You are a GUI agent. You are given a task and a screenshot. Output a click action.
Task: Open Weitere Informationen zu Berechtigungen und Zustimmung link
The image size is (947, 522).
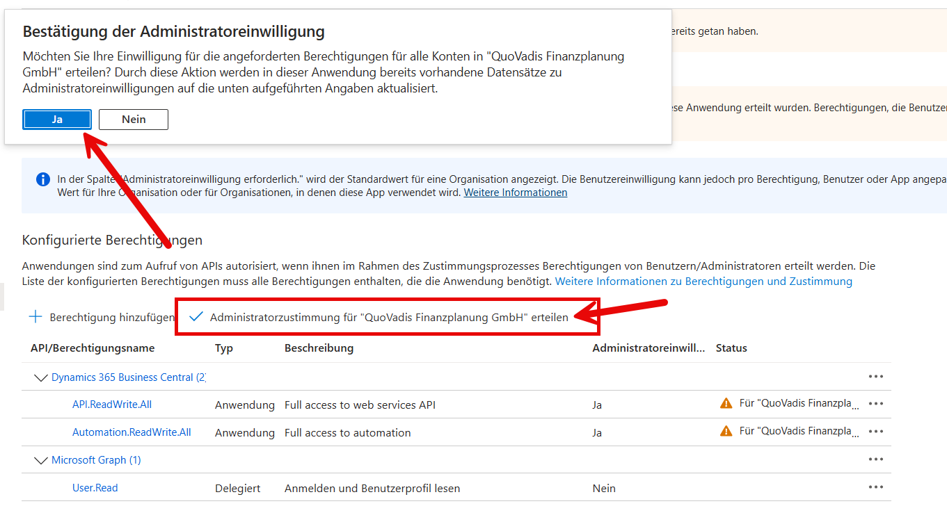tap(703, 282)
